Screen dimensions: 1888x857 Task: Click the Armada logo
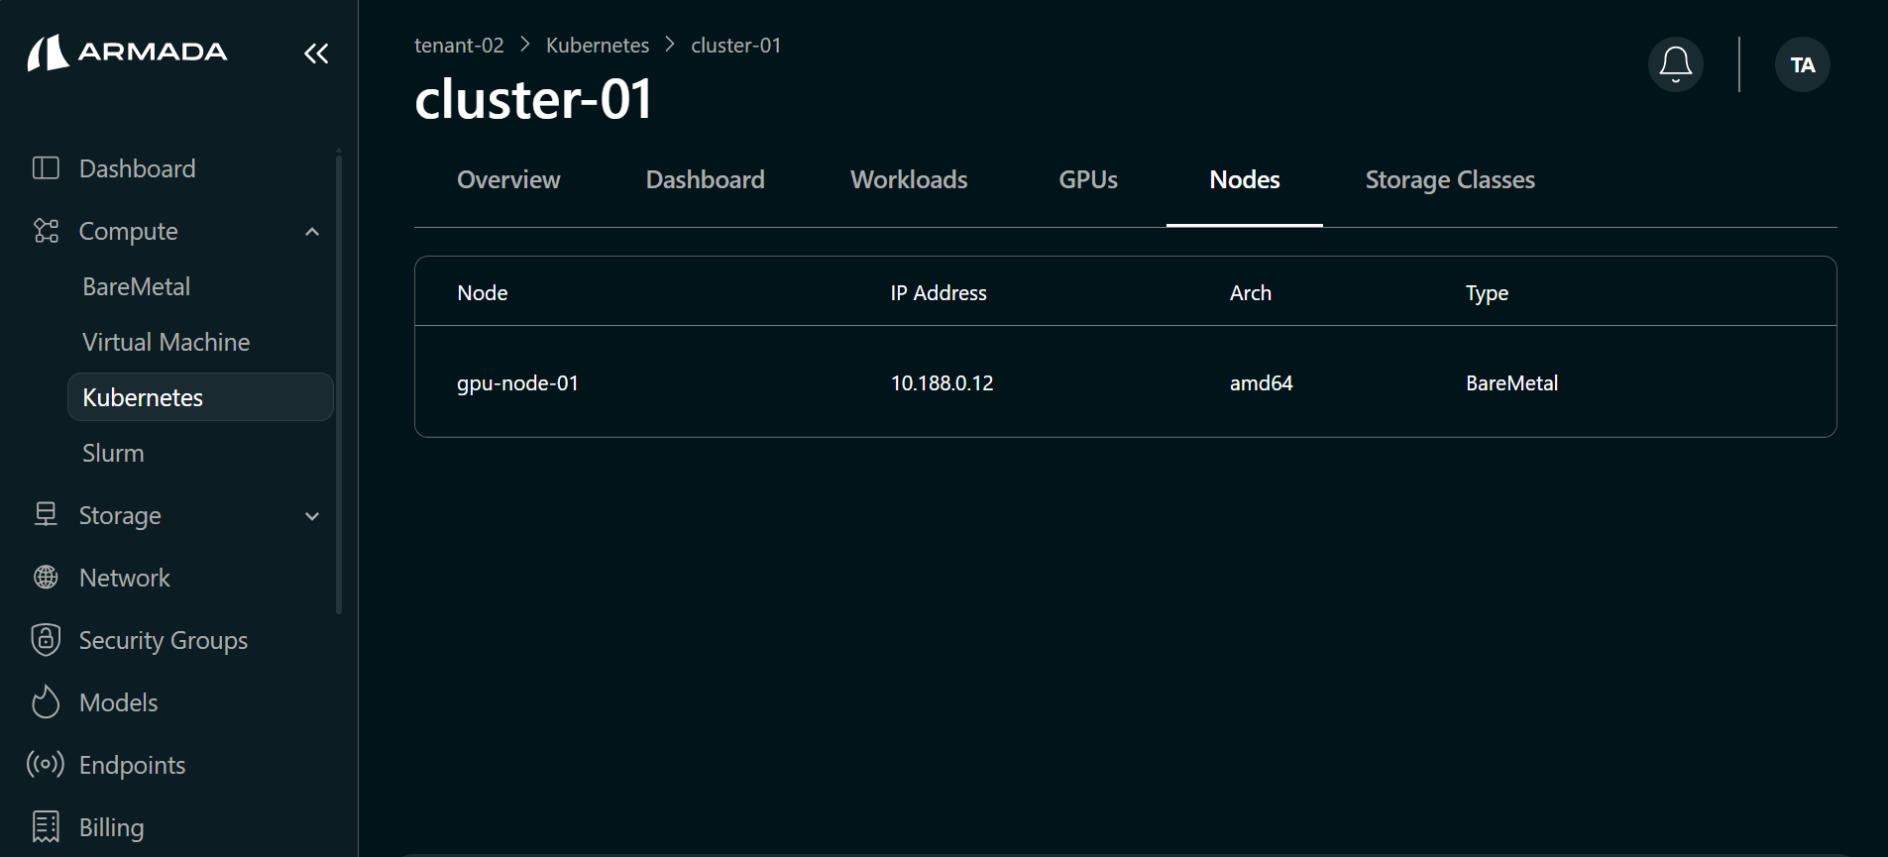(127, 53)
